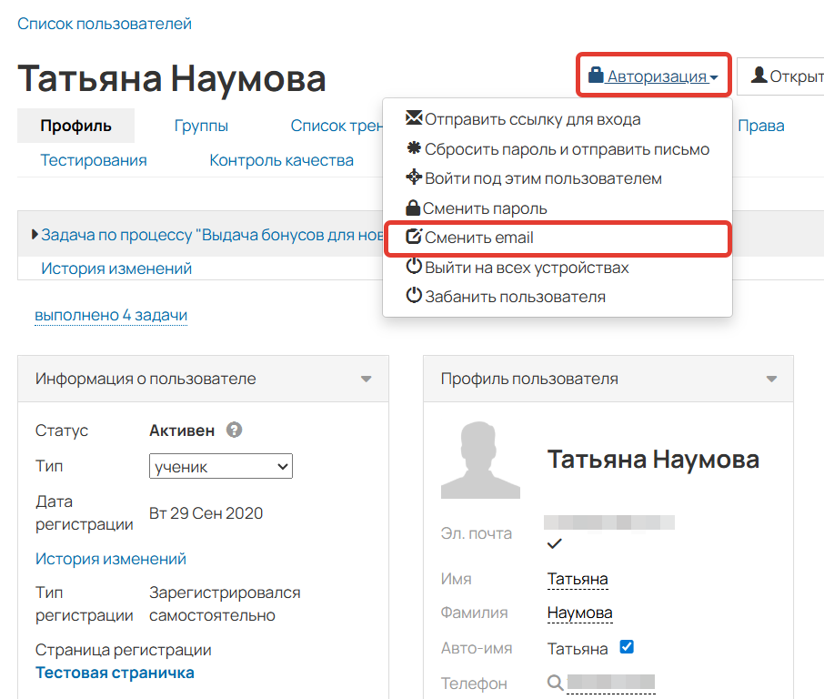Follow the 'Список пользователей' link
The width and height of the screenshot is (824, 699).
point(104,23)
